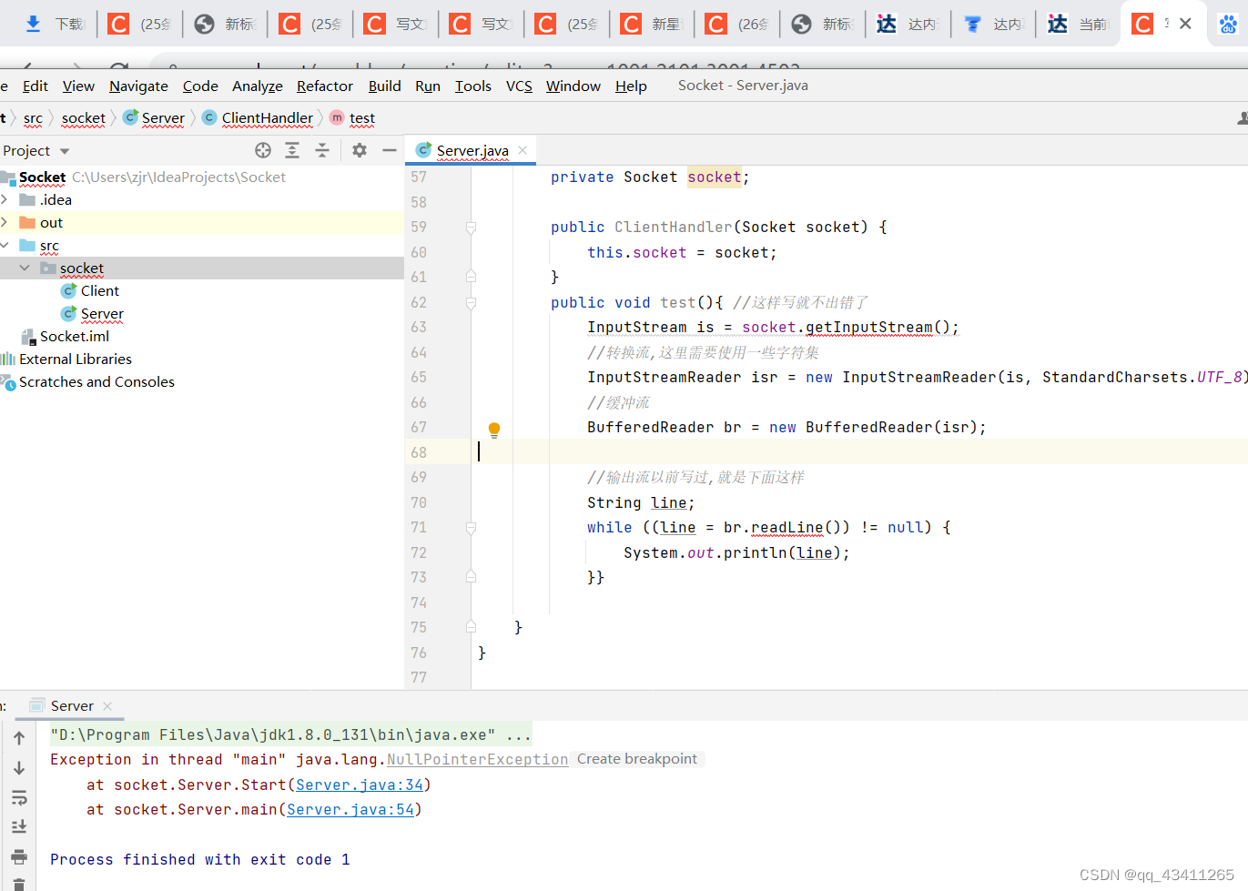The height and width of the screenshot is (891, 1248).
Task: Click the intention lightbulb at line 67
Action: 494,428
